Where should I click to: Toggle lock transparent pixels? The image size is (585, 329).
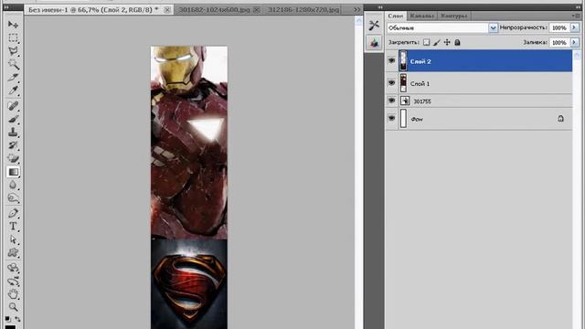coord(427,43)
